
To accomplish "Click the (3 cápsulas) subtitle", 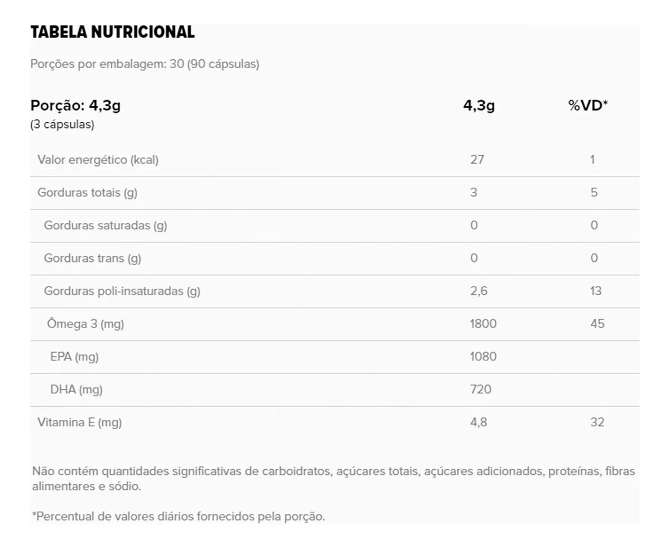I will tap(62, 125).
